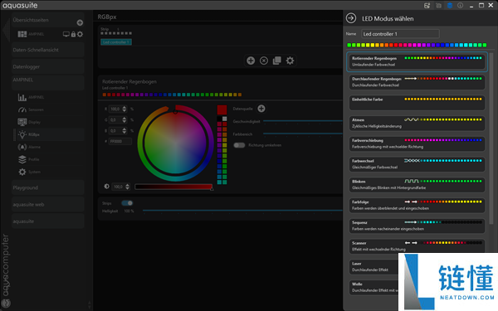Decrease the B value with down arrow
The width and height of the screenshot is (498, 311).
coord(124,133)
